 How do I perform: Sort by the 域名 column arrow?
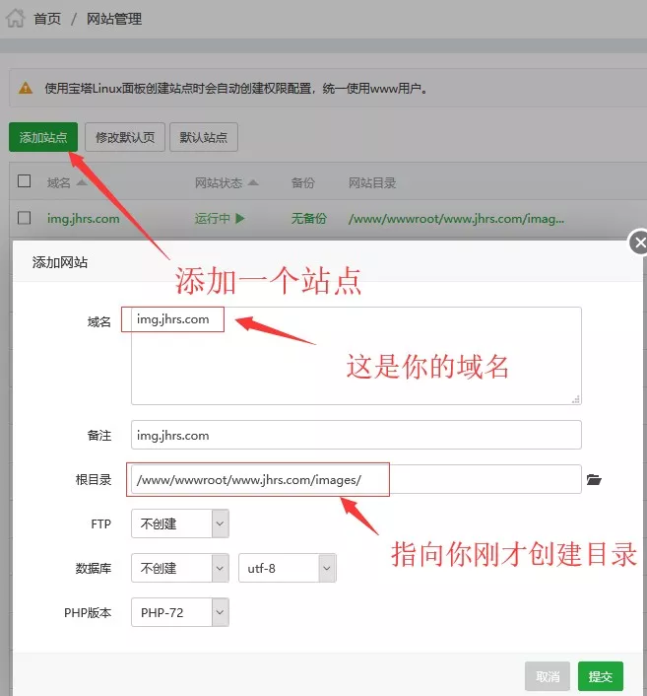coord(82,182)
